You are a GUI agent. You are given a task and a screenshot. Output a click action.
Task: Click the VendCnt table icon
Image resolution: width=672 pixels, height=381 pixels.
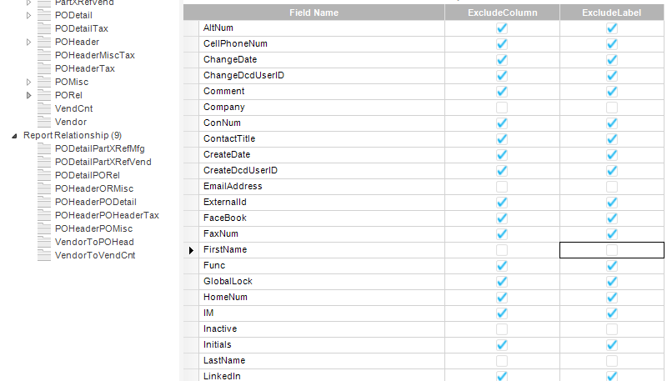(44, 108)
